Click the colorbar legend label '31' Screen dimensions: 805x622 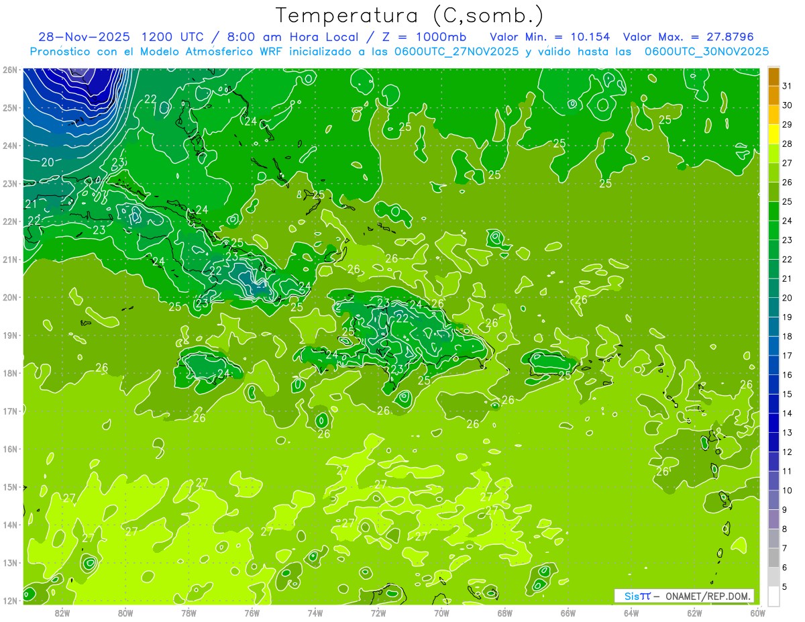(788, 86)
